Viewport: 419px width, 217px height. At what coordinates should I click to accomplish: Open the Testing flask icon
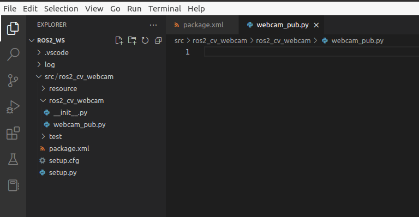[13, 159]
